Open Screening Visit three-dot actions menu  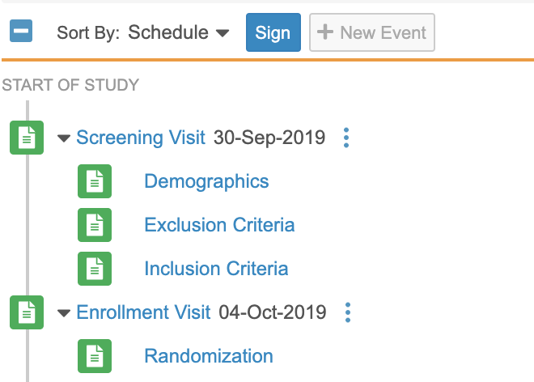[x=346, y=138]
